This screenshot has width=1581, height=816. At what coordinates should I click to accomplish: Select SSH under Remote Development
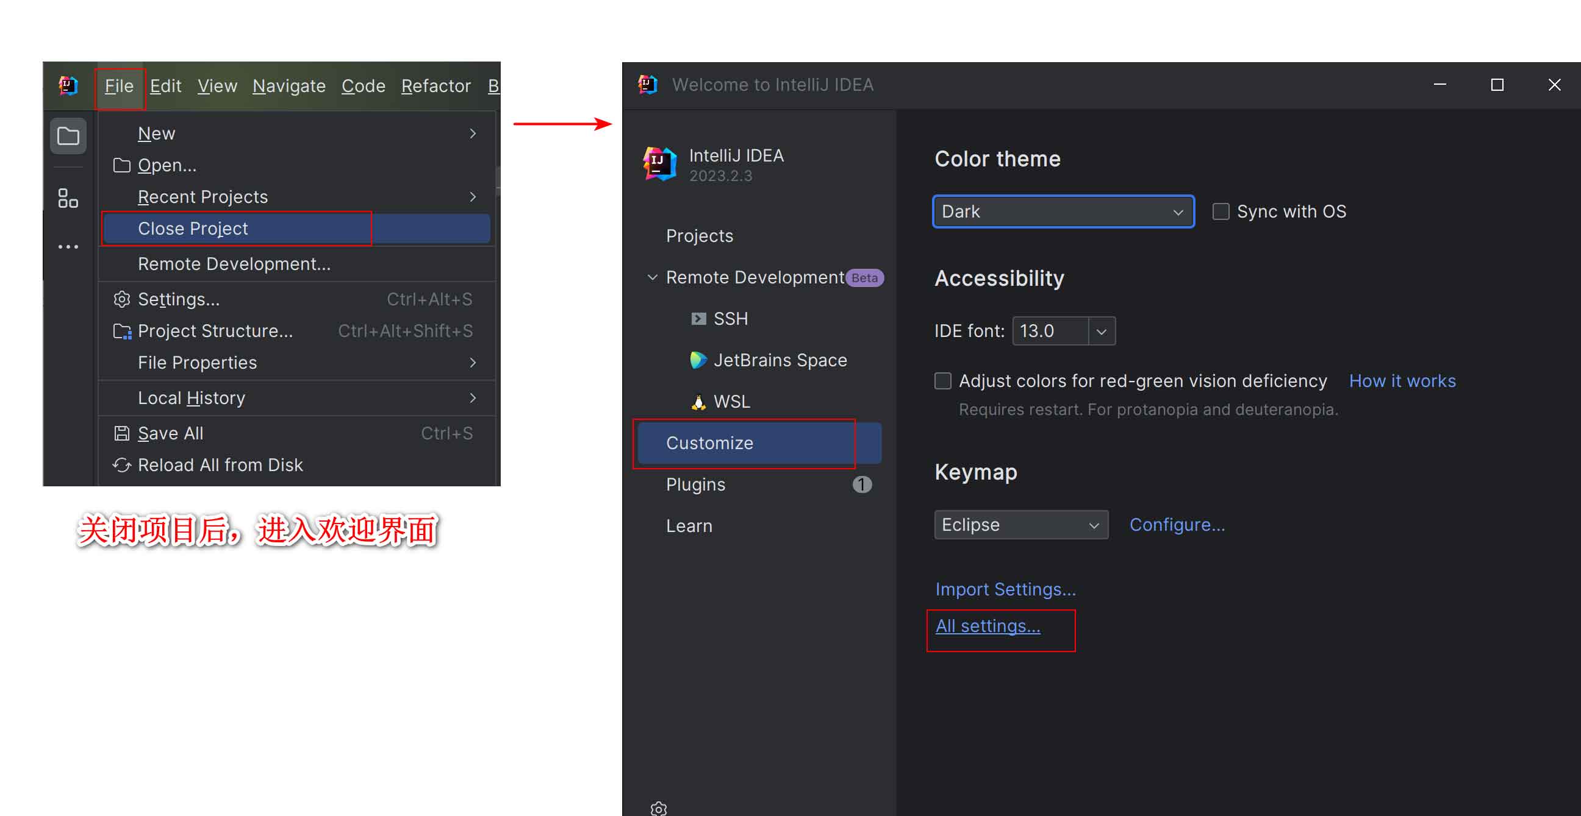pos(759,319)
